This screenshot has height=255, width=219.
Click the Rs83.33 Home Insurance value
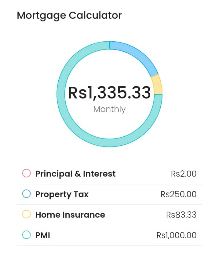tap(181, 215)
